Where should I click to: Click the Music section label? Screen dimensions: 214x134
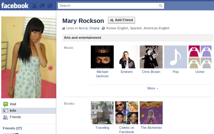click(69, 48)
